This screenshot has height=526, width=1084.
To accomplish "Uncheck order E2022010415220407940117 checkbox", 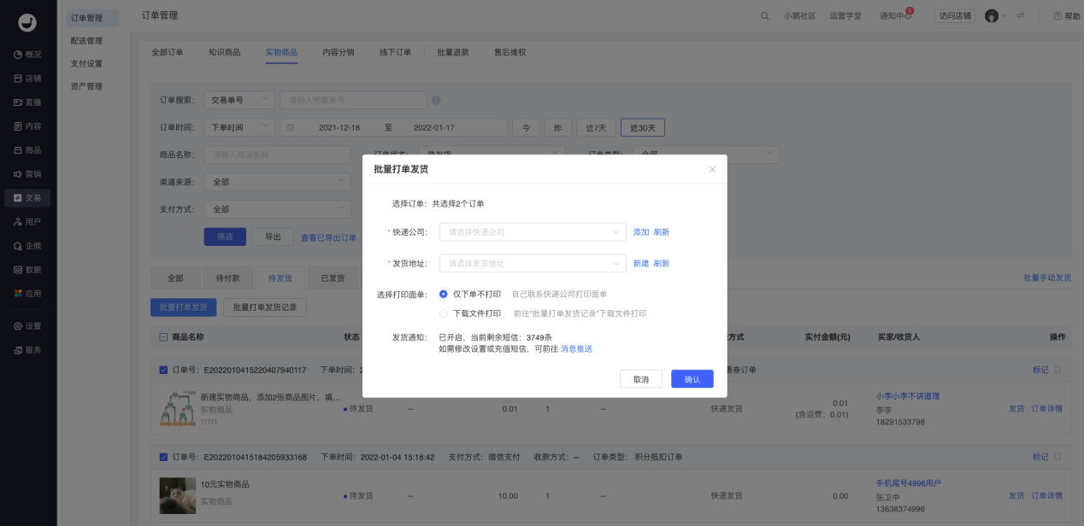I will point(163,370).
